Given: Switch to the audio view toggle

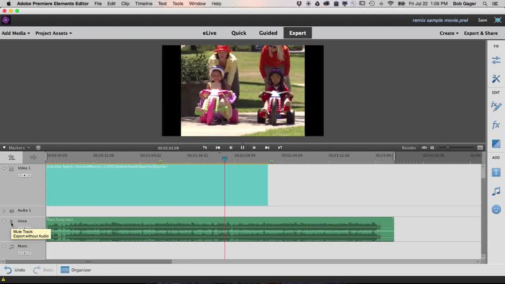Looking at the screenshot, I should (33, 158).
